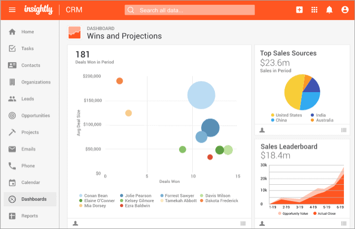
Task: Toggle the Ezra Baldwin legend series
Action: (x=136, y=205)
